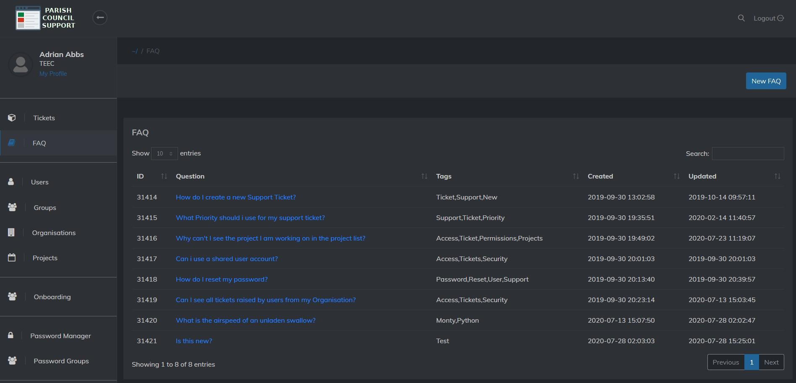
Task: Toggle sorting on the Updated column
Action: (x=778, y=176)
